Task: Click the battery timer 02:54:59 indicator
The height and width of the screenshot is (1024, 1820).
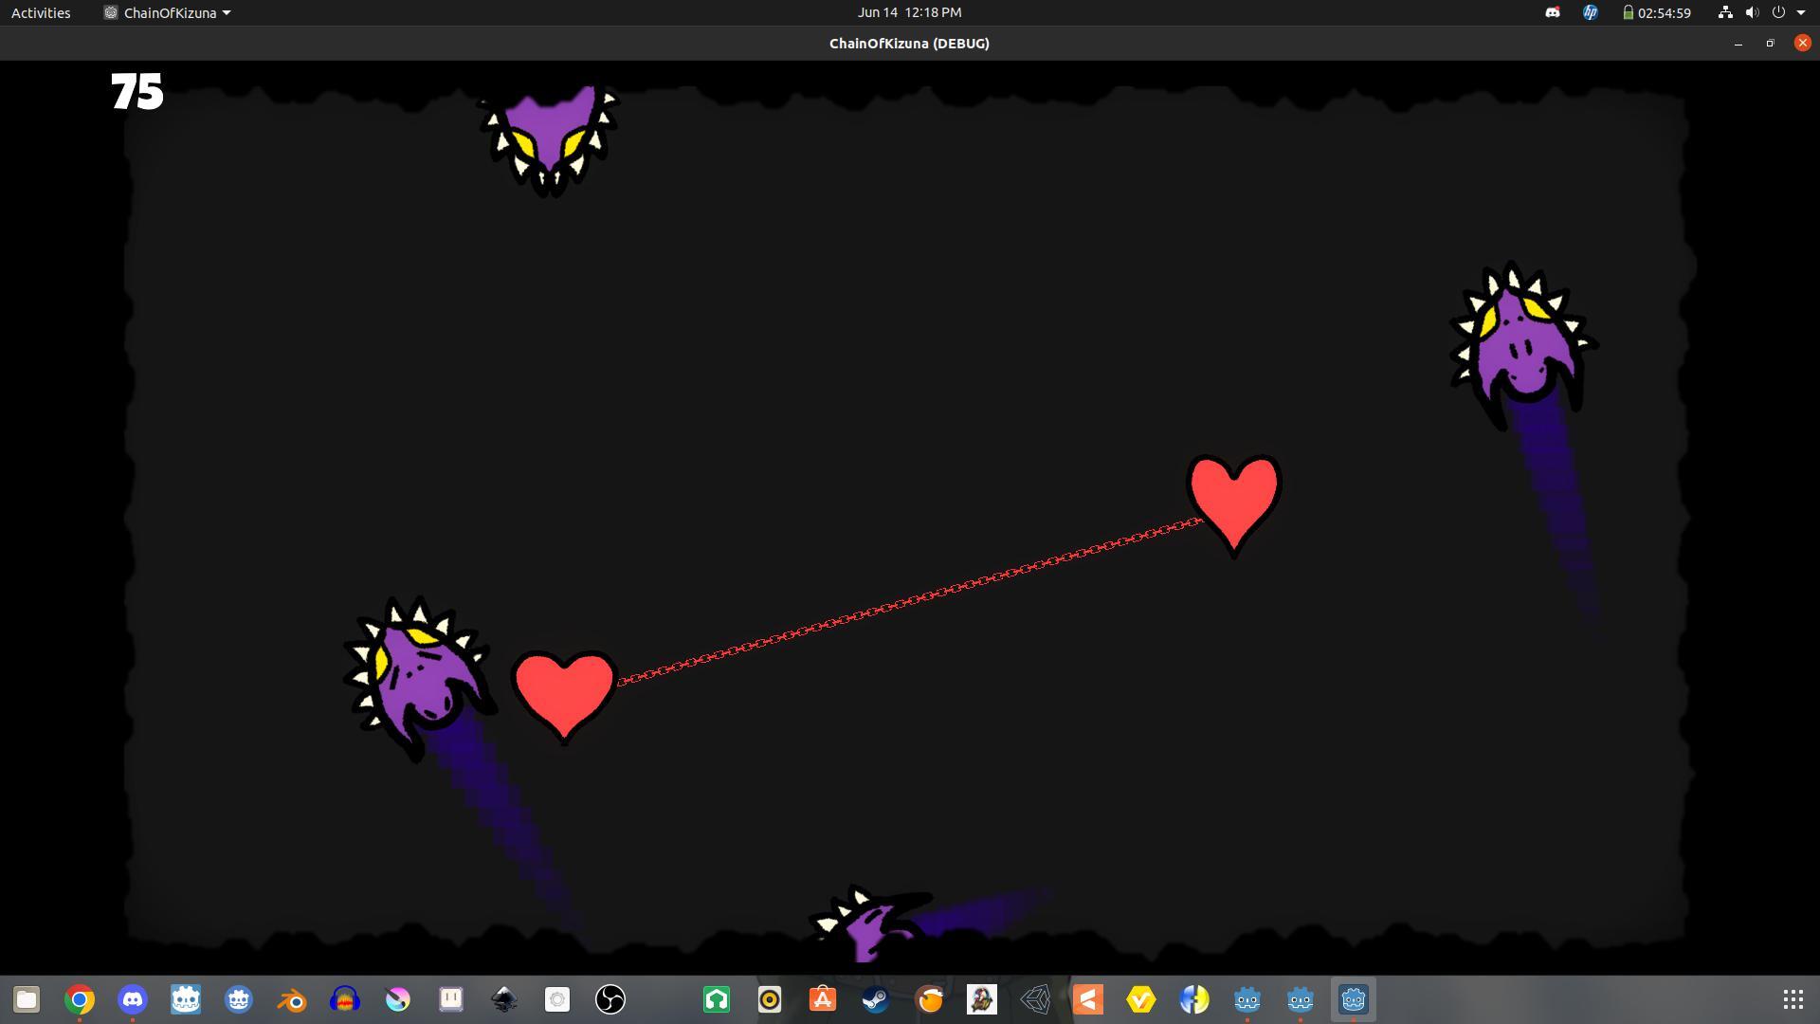Action: click(x=1656, y=12)
